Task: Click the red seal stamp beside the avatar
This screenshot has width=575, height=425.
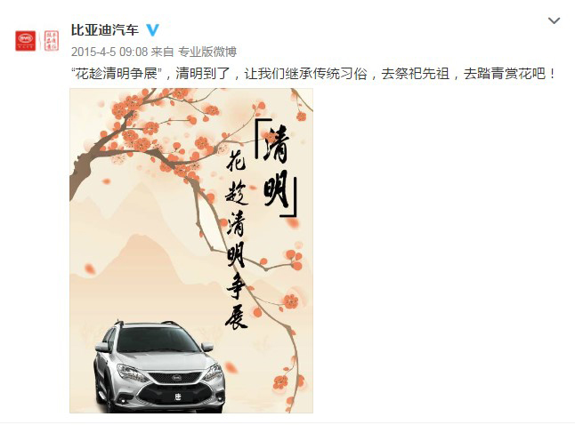Action: coord(52,41)
